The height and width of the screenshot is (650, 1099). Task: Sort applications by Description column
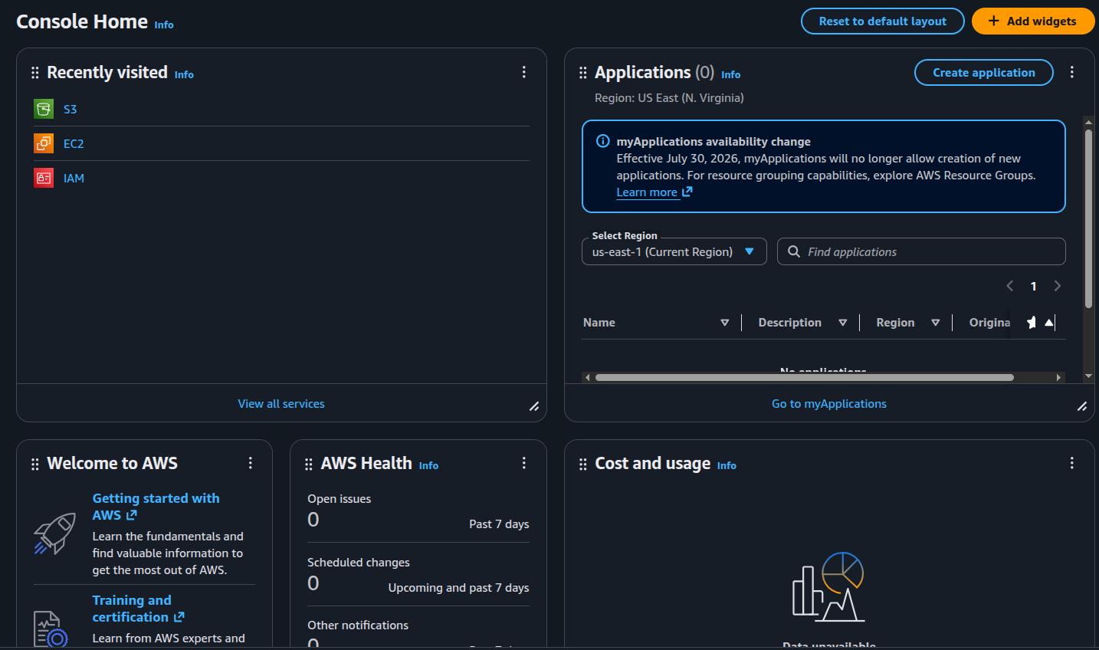[842, 323]
